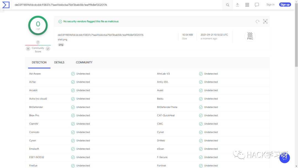Open the upload file icon
The height and width of the screenshot is (168, 298).
pos(237,5)
